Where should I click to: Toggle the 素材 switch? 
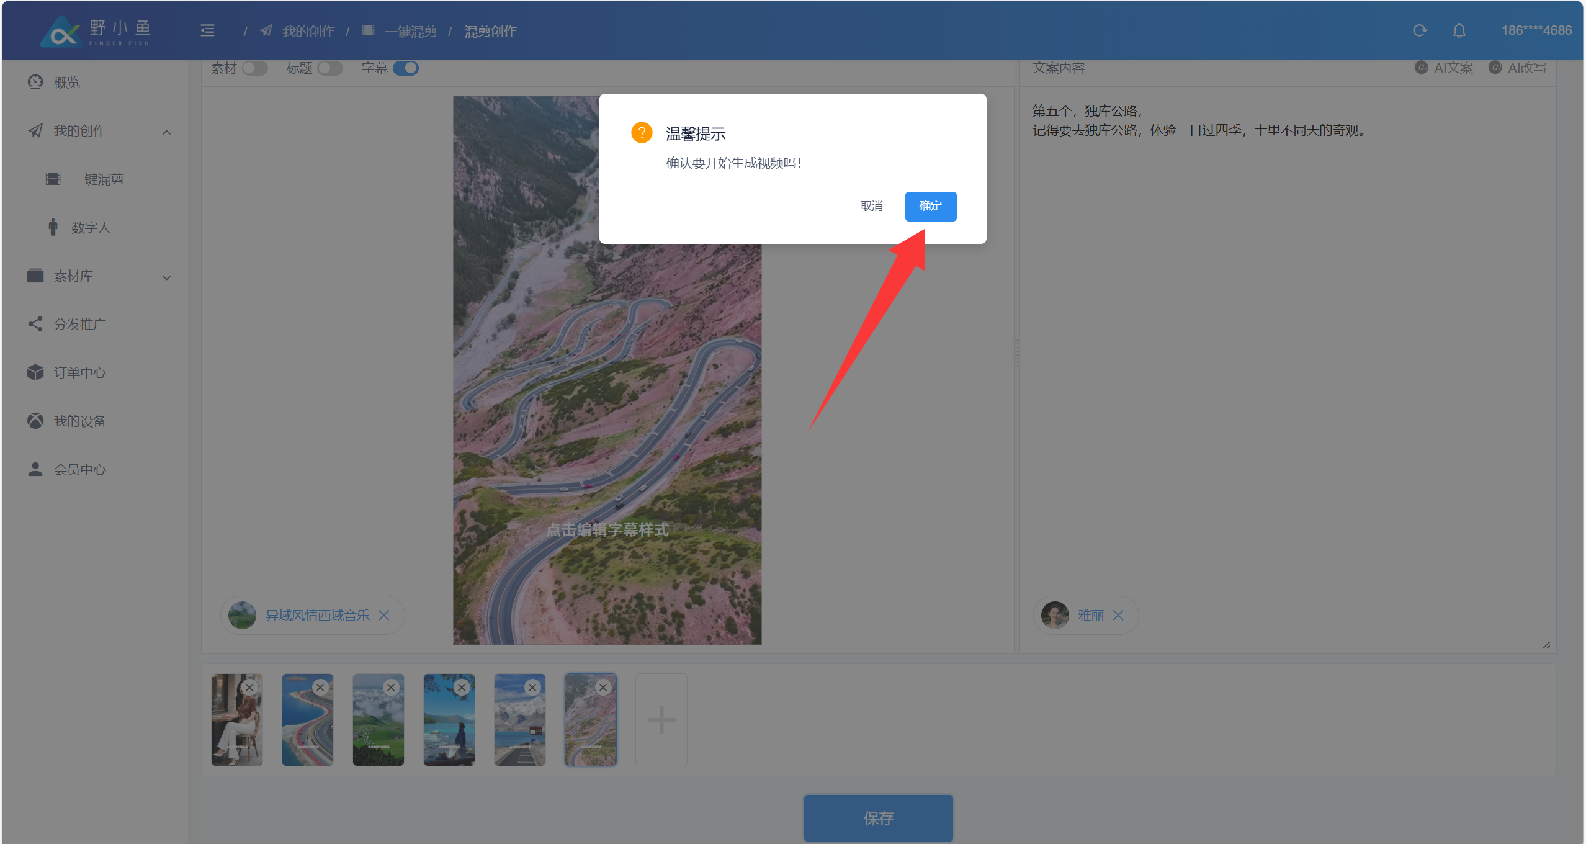(x=254, y=68)
